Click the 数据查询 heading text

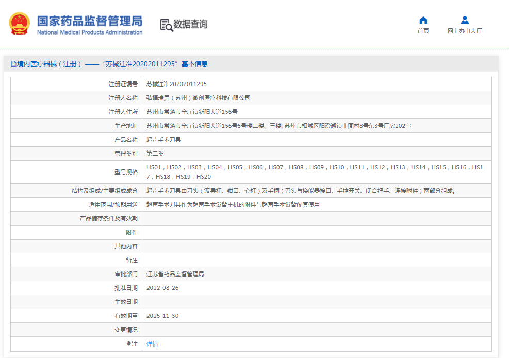[190, 24]
